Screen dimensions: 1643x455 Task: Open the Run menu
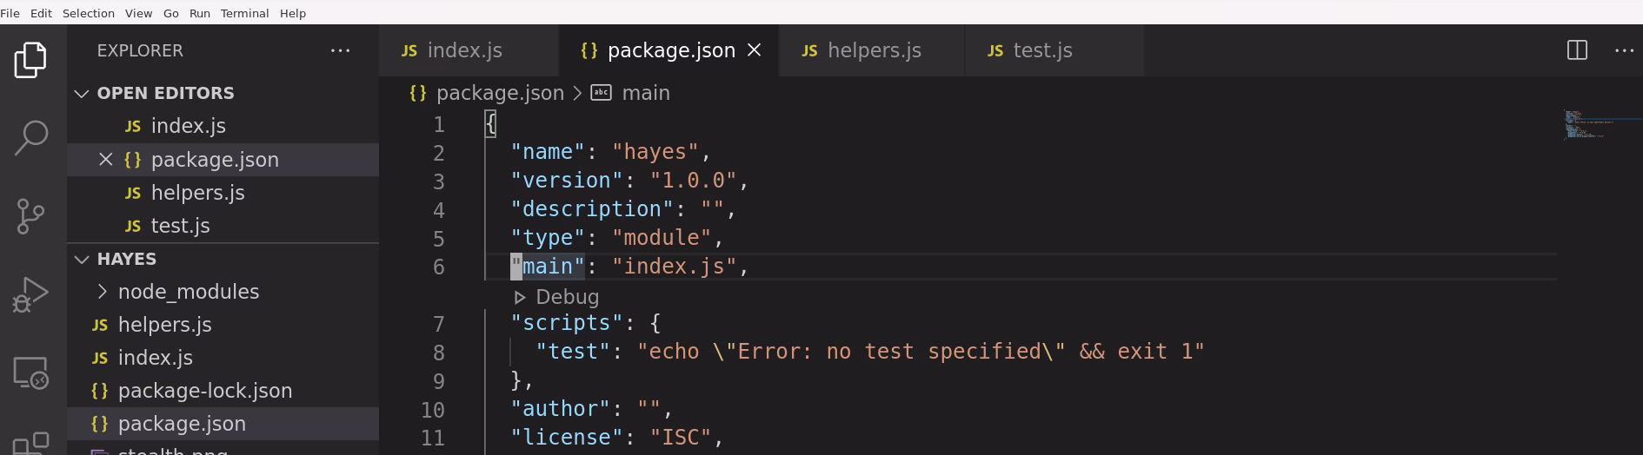point(200,13)
